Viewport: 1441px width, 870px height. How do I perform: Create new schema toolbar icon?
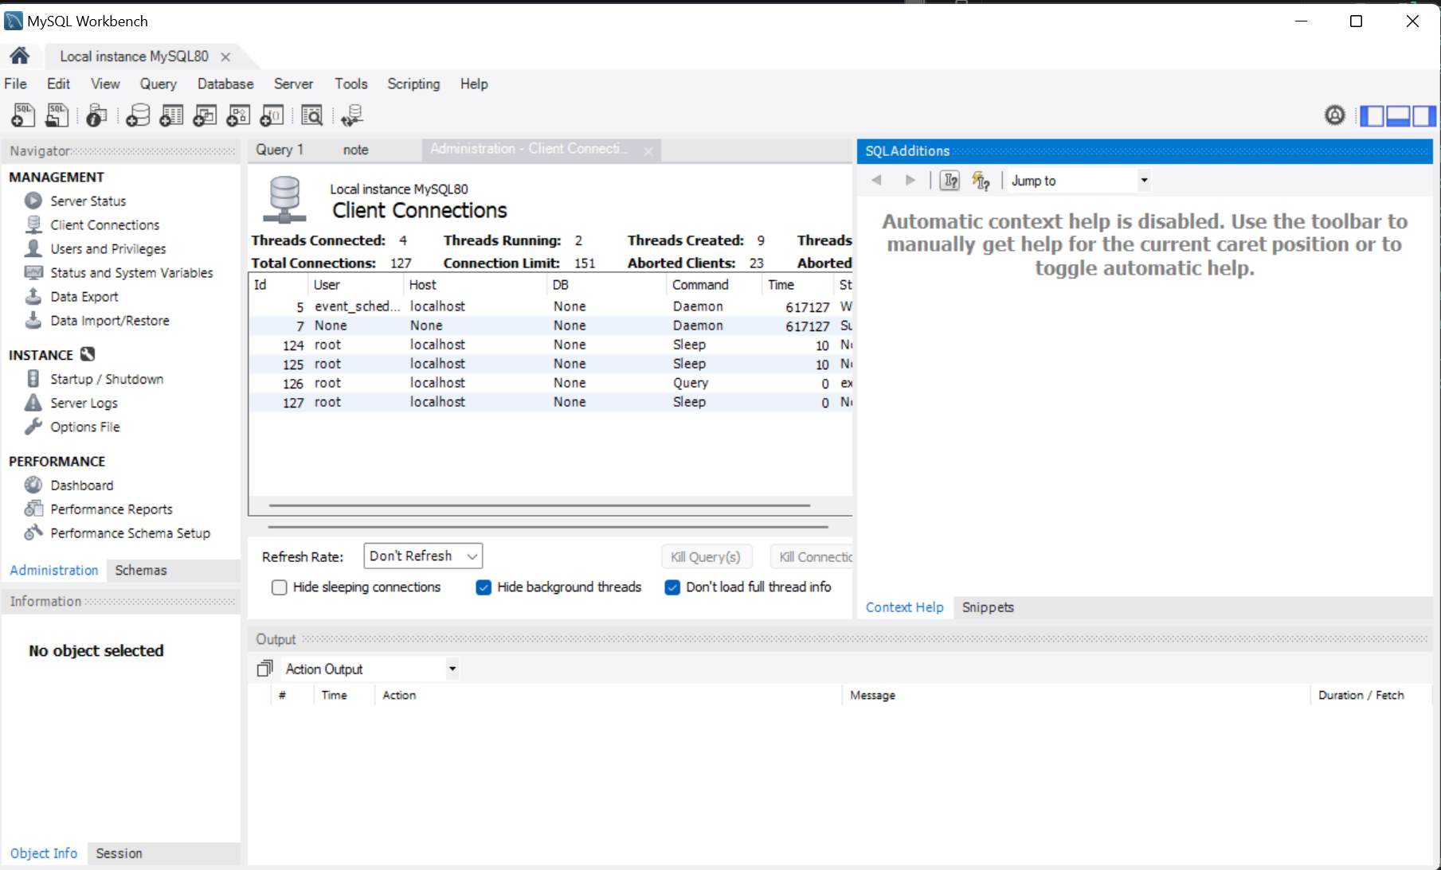(138, 115)
